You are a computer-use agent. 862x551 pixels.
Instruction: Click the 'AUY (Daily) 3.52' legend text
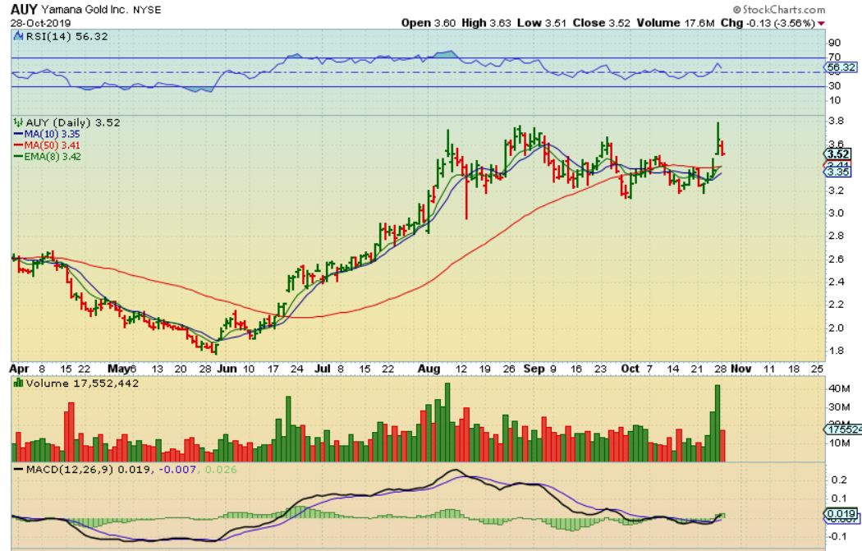(72, 122)
